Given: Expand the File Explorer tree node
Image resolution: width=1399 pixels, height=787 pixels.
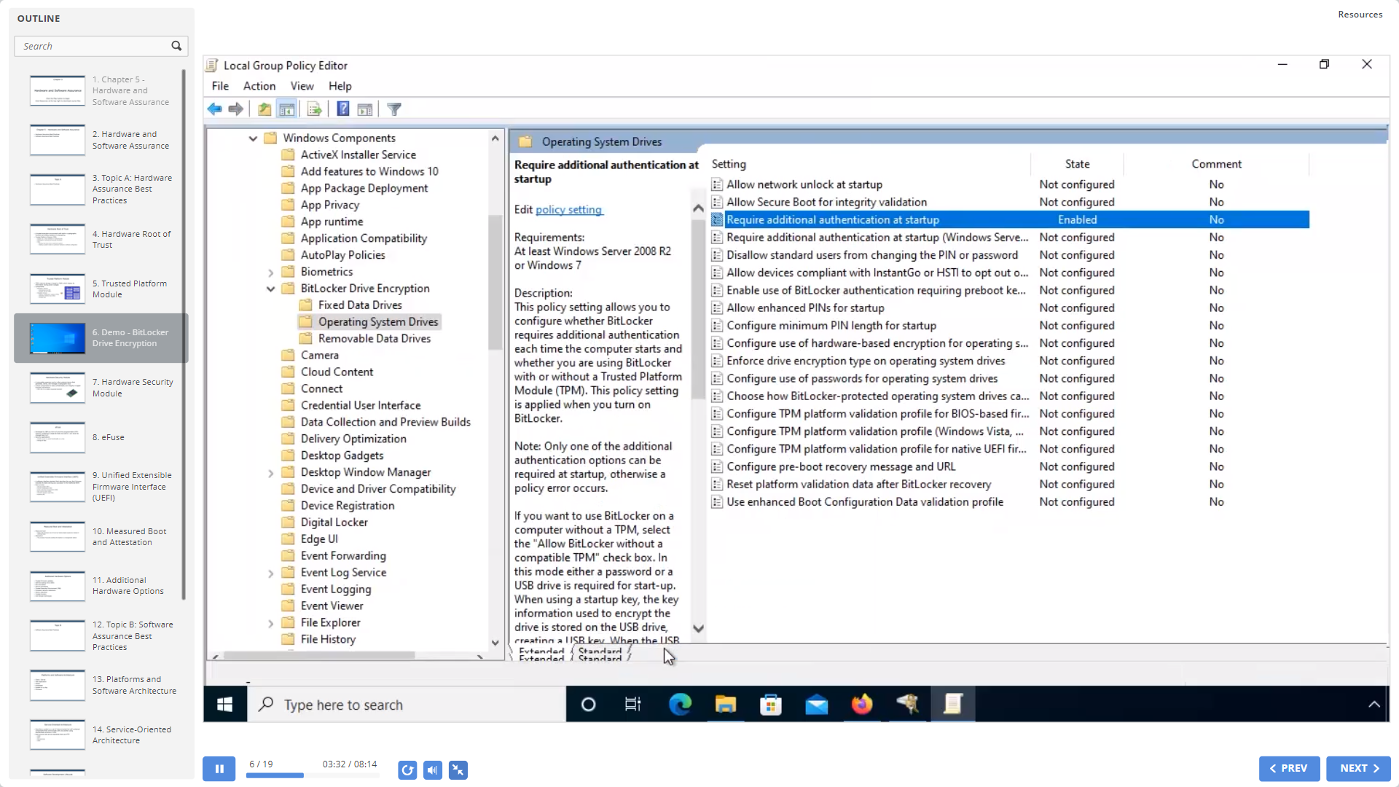Looking at the screenshot, I should pos(270,624).
